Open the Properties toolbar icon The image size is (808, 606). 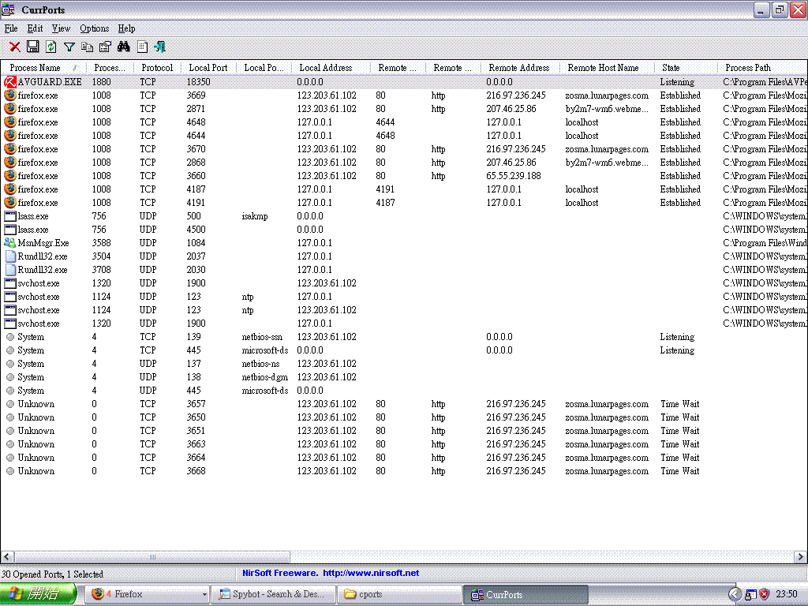105,47
